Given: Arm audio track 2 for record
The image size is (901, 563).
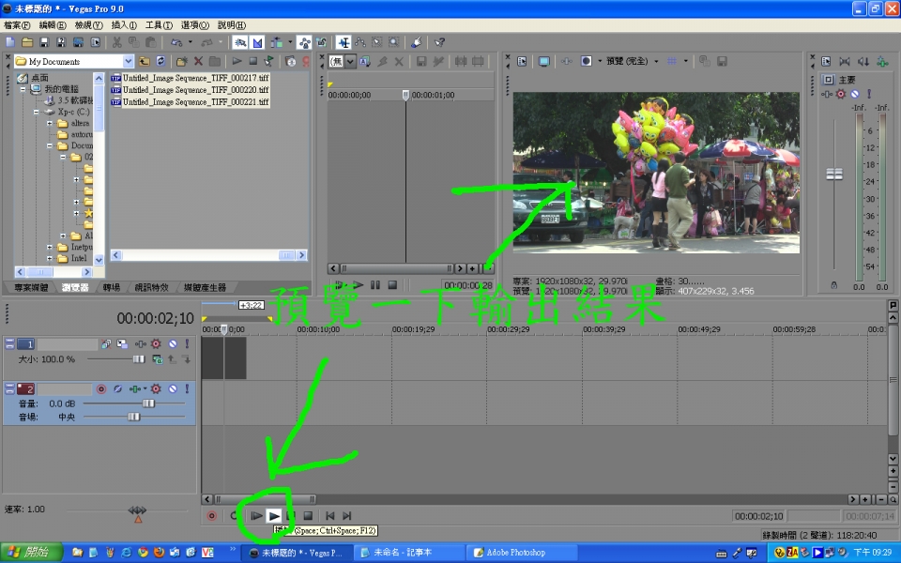Looking at the screenshot, I should coord(101,388).
